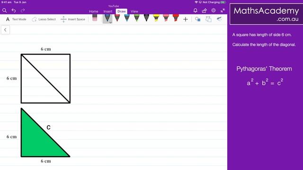Pick the pink highlighter
303x170 pixels.
coord(166,18)
